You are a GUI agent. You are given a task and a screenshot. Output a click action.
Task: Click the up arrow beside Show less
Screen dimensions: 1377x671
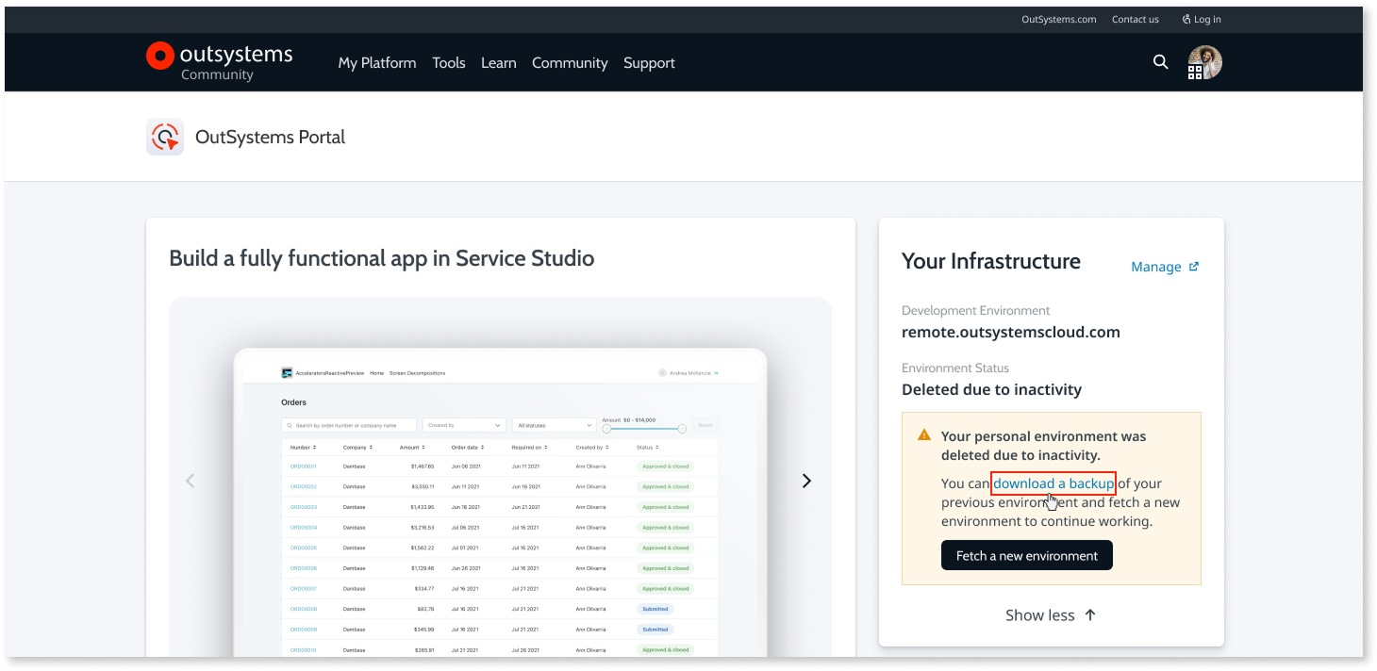(x=1090, y=614)
